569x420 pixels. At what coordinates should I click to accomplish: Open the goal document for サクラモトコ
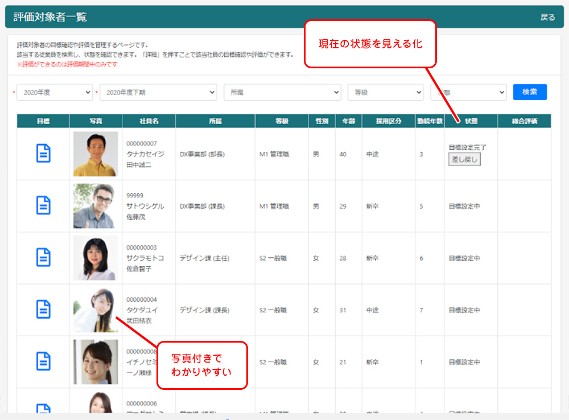tap(43, 257)
